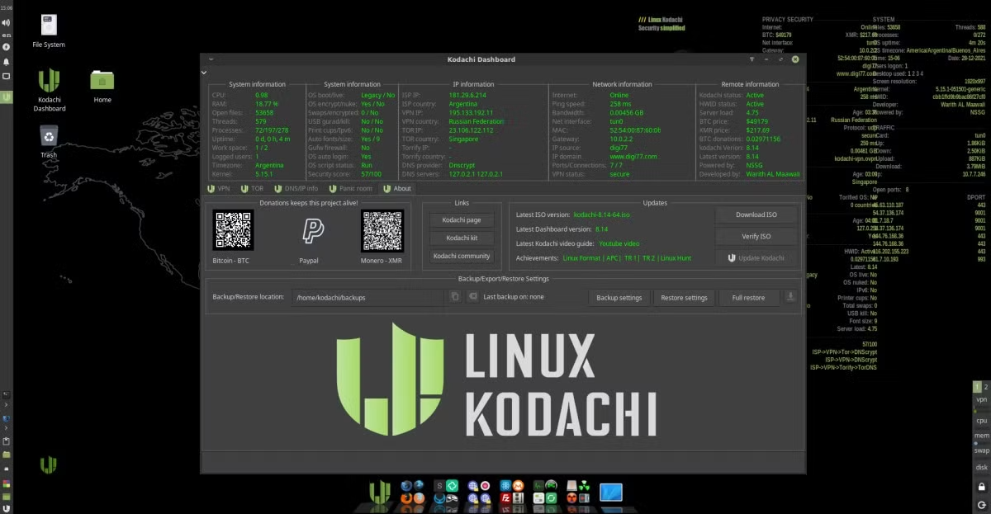991x514 pixels.
Task: Open the DNS/IP info tab
Action: click(x=296, y=188)
